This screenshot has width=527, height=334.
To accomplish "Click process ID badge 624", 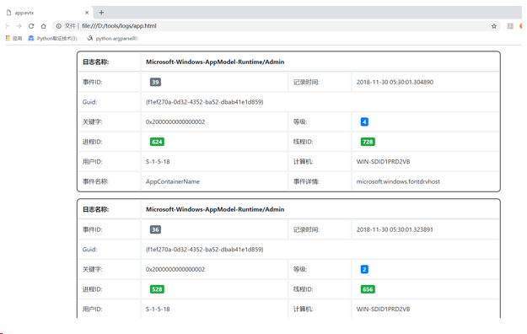I will coord(157,142).
